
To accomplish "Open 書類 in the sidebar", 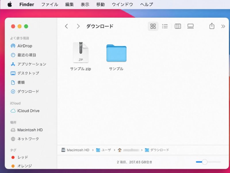I will [x=18, y=82].
